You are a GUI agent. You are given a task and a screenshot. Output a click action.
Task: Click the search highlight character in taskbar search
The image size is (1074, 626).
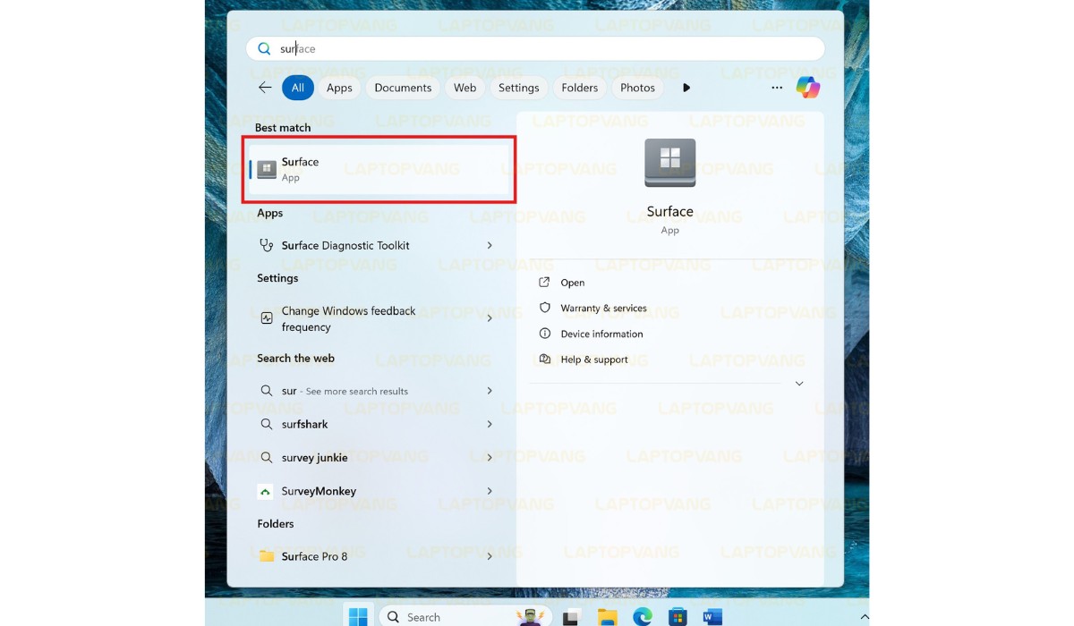(x=531, y=617)
